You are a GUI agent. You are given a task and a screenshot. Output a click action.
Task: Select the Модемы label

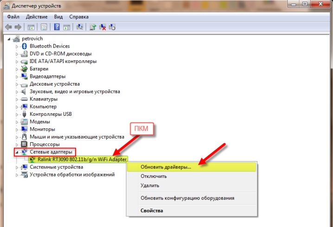(40, 122)
